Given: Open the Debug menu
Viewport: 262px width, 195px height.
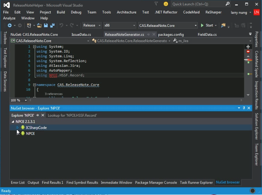Looking at the screenshot, I should tap(76, 12).
